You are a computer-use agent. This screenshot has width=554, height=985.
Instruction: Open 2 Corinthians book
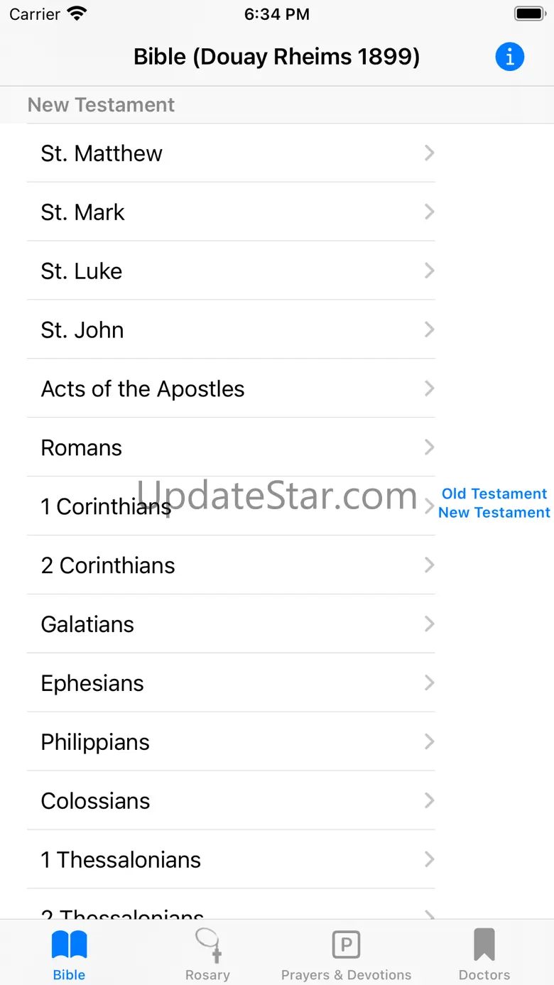(108, 566)
